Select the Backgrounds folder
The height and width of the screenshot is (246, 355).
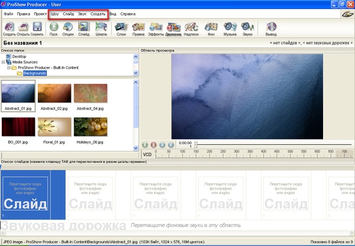click(35, 73)
